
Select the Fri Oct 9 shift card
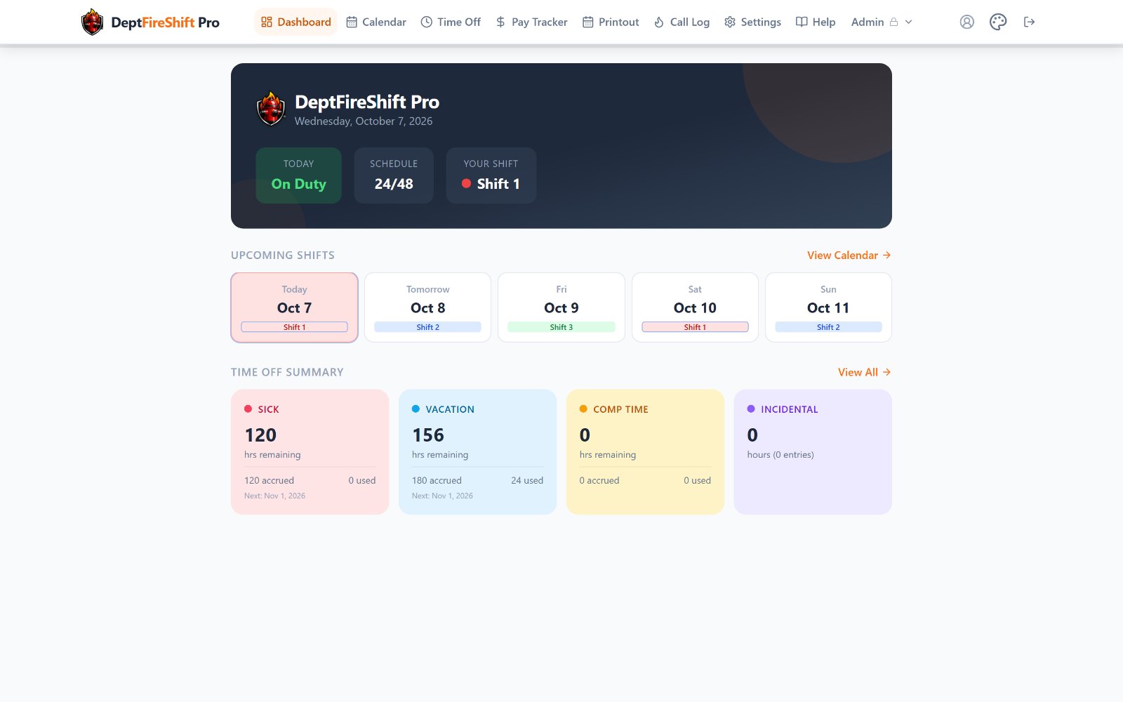click(561, 307)
